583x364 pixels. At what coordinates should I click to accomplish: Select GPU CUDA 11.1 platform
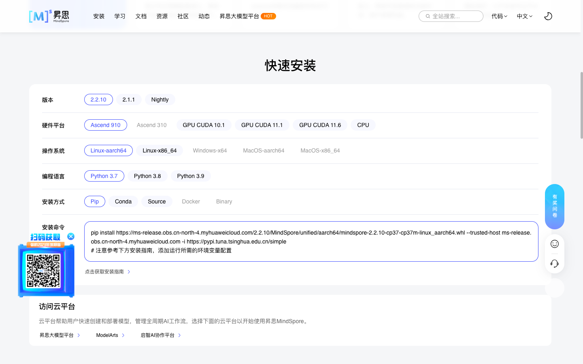(x=262, y=125)
